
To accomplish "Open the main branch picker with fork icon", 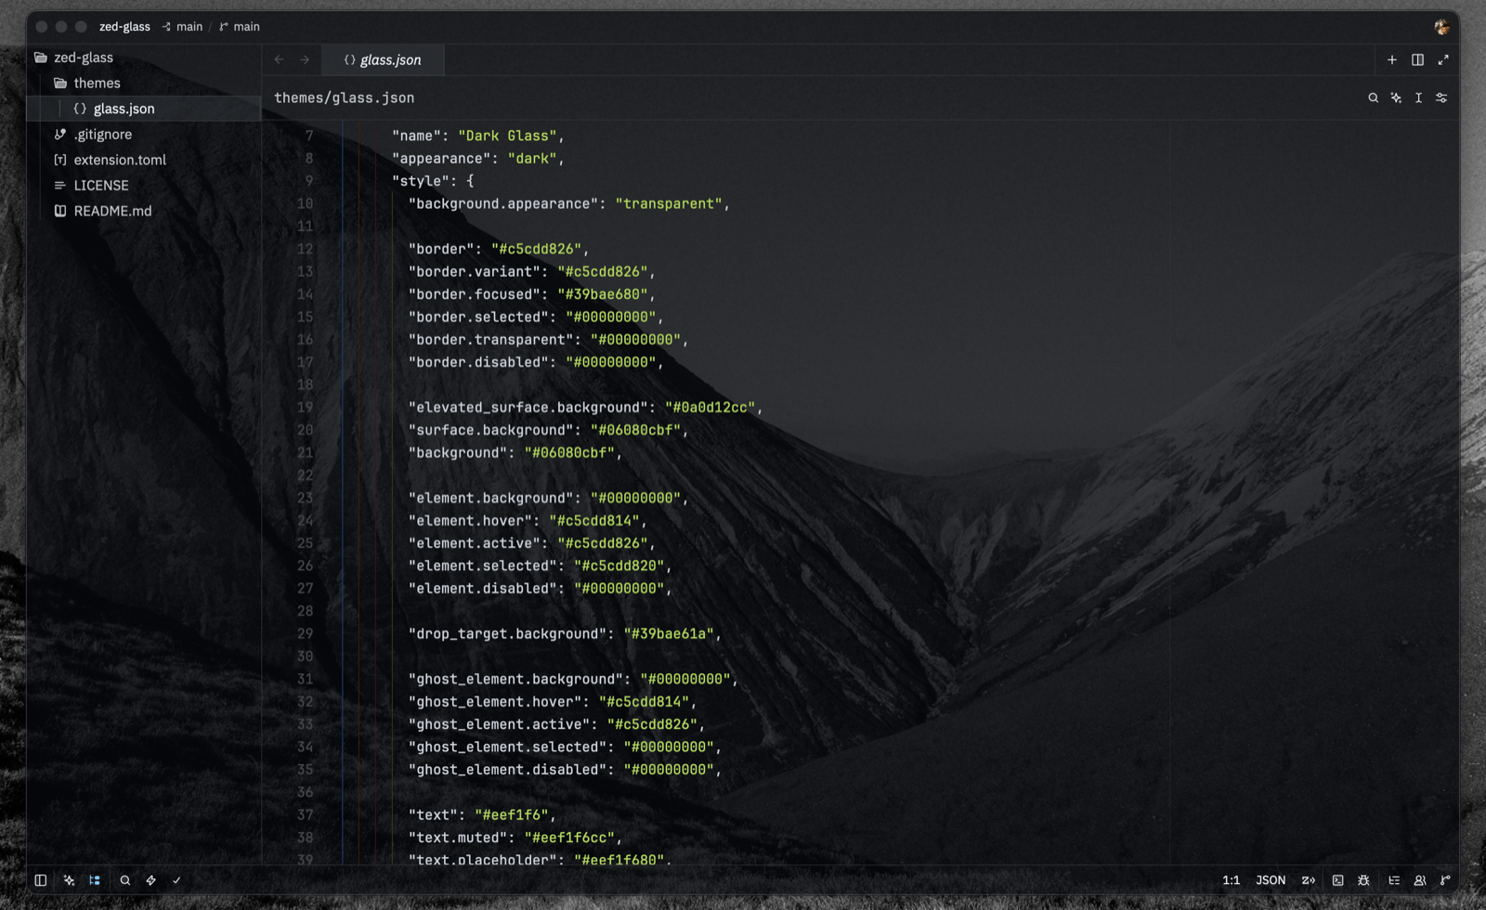I will point(240,27).
